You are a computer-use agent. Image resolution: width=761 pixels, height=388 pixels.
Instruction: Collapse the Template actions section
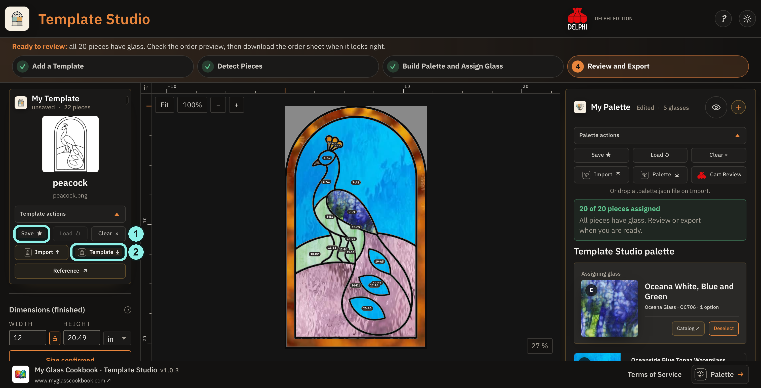point(70,214)
